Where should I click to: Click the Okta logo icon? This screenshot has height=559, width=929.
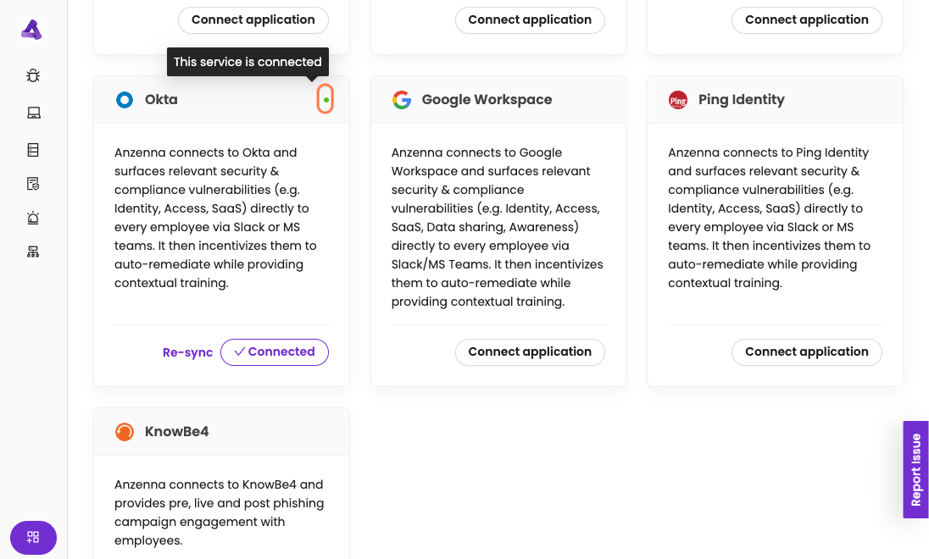[125, 100]
